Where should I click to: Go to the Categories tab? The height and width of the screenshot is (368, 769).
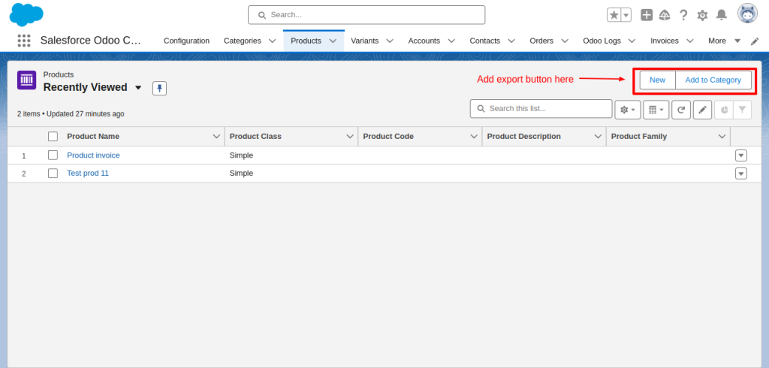coord(243,41)
